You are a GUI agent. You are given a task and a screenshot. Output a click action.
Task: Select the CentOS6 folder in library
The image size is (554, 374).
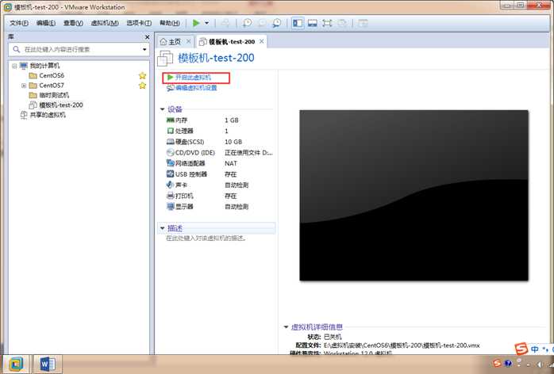tap(52, 75)
